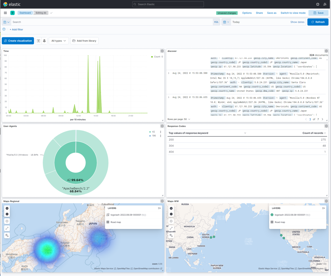
Task: Open the notifications bell in the header
Action: click(x=325, y=4)
